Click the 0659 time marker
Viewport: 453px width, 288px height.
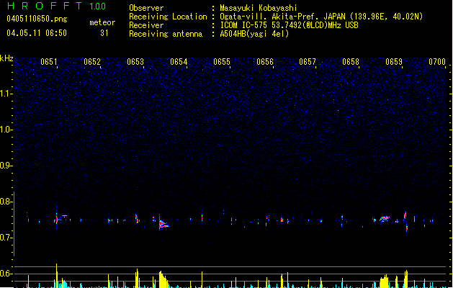[393, 62]
